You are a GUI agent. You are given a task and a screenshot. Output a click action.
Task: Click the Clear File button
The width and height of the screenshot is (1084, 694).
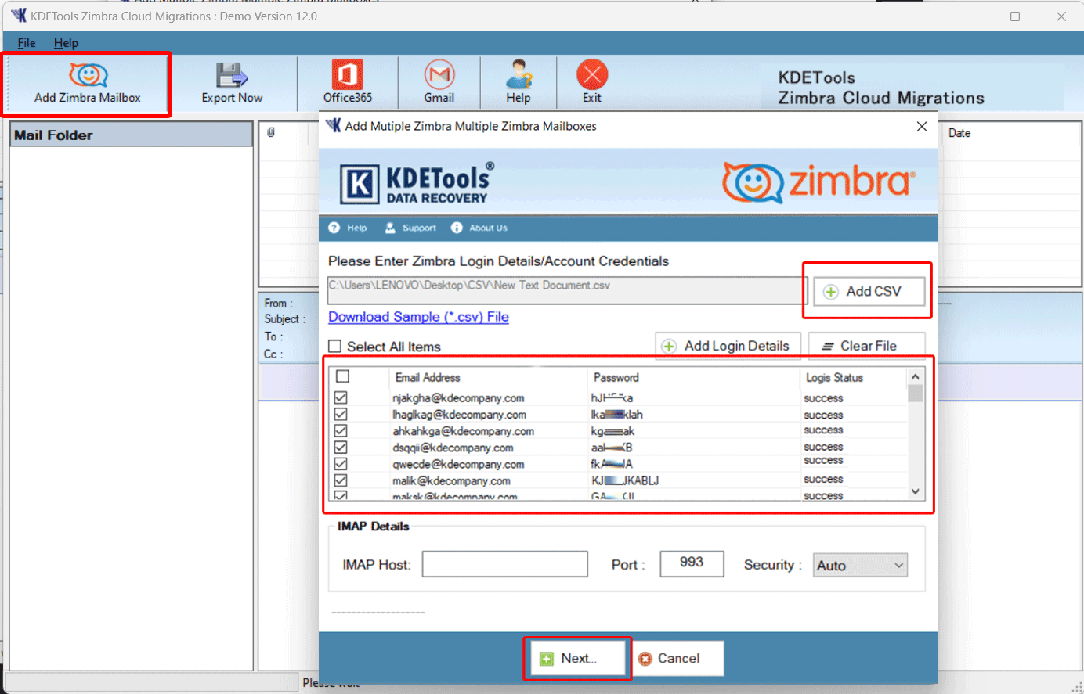[866, 346]
